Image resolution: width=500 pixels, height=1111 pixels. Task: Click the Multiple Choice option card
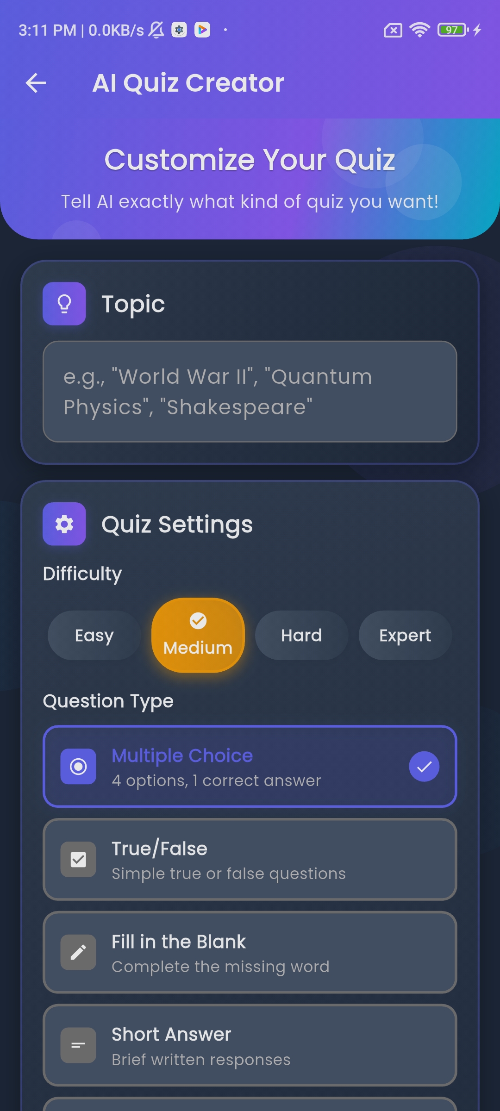click(x=250, y=766)
